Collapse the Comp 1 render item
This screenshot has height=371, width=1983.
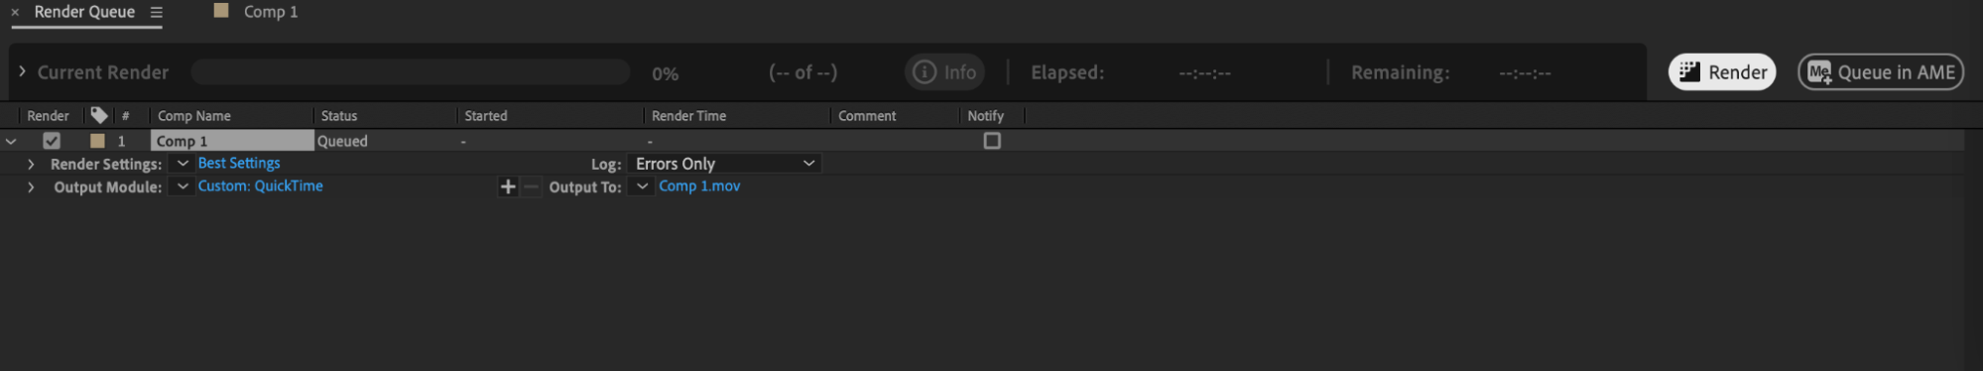[x=11, y=142]
